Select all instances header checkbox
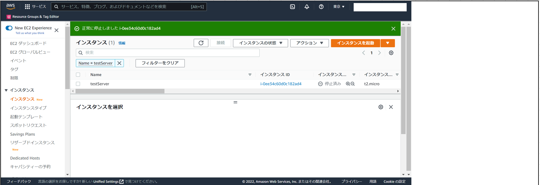The image size is (540, 185). (x=78, y=74)
